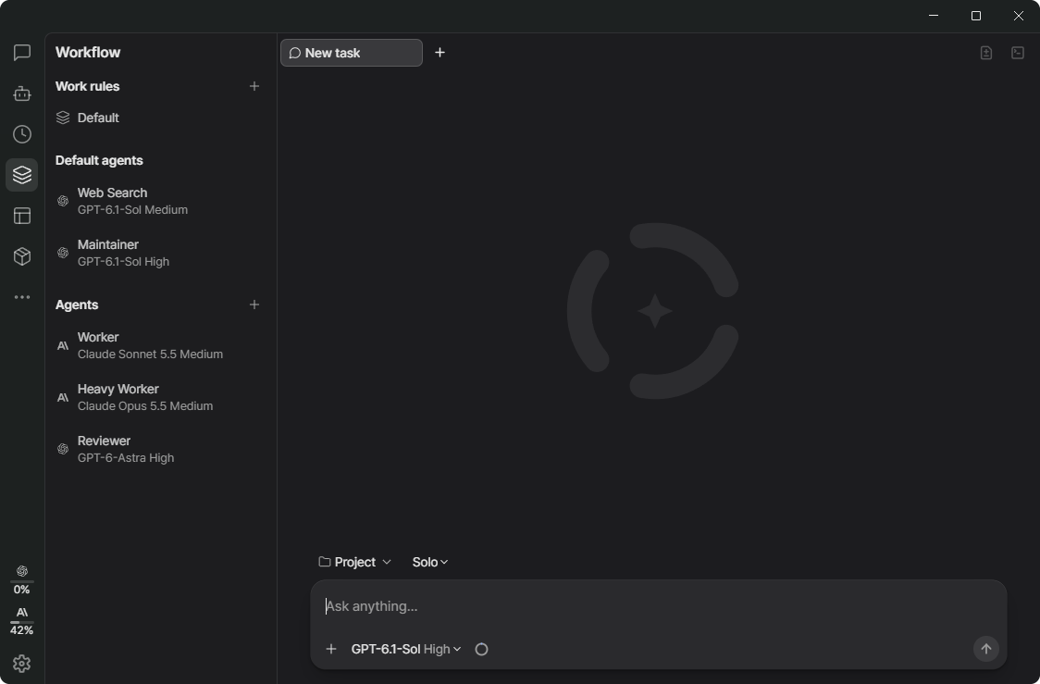Click the Work rules section label
Screen dimensions: 1040x684
tap(88, 86)
